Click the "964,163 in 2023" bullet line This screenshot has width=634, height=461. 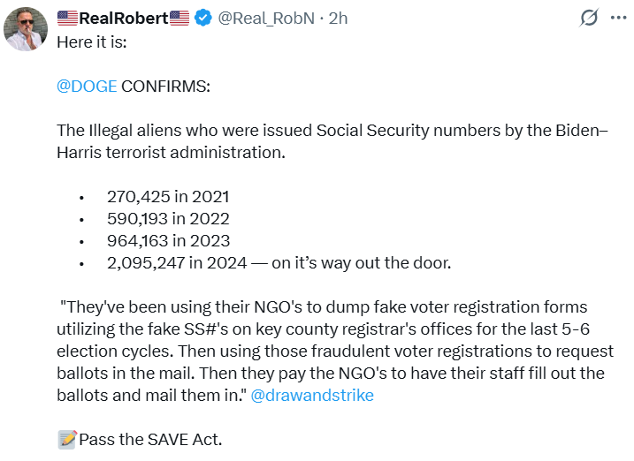[168, 240]
